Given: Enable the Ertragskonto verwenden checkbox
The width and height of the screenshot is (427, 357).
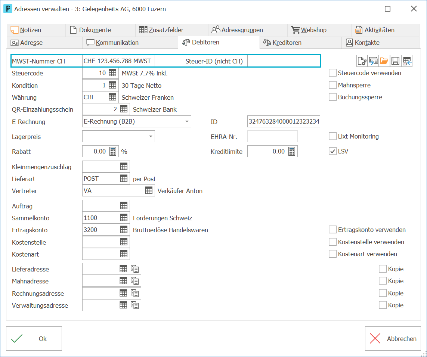Looking at the screenshot, I should (x=332, y=230).
